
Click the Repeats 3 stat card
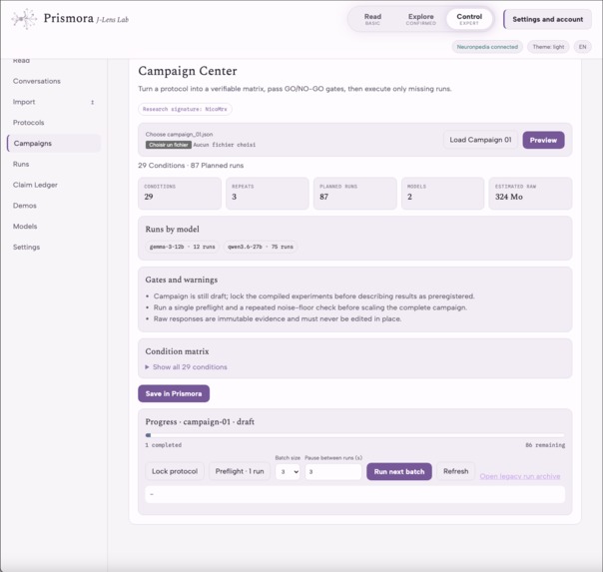[268, 194]
